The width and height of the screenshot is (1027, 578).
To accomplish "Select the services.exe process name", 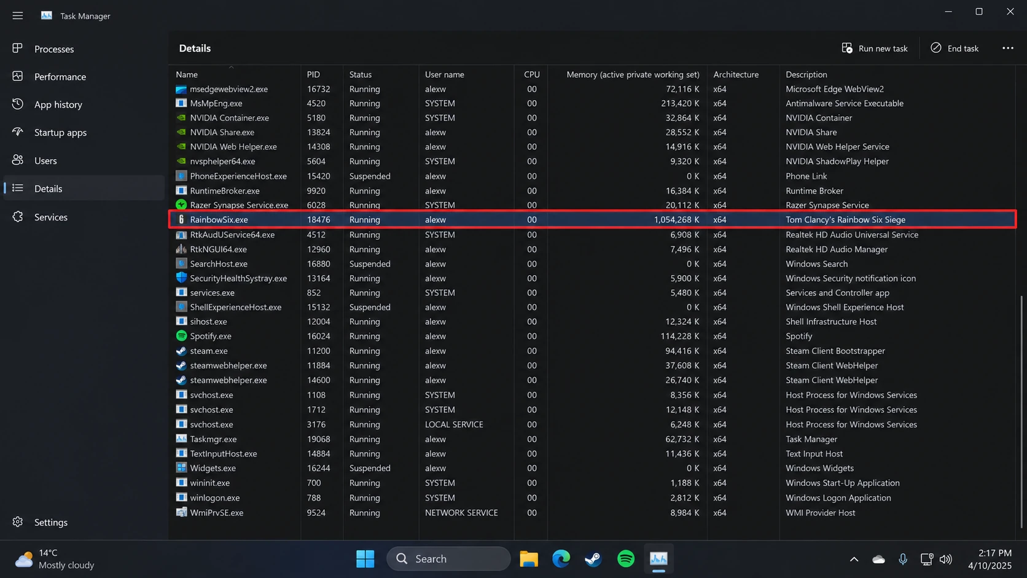I will (x=212, y=293).
